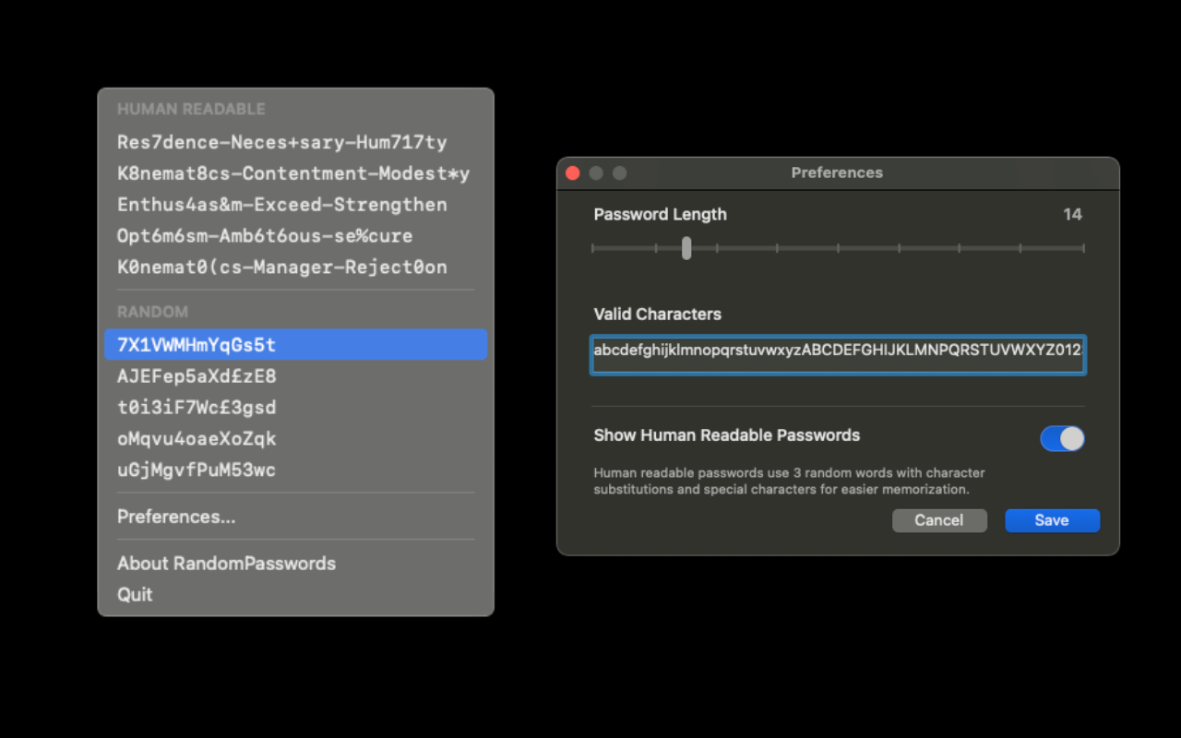Choose the AJEFep5aXd£zE8 random password
Screen dimensions: 1181x738
(x=196, y=376)
